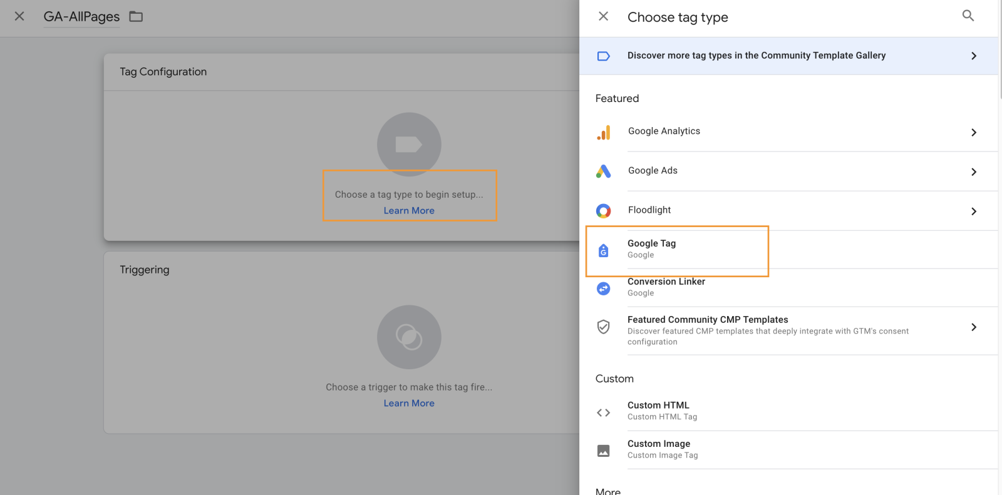Close the Choose tag type panel
The image size is (1002, 495).
[x=603, y=16]
